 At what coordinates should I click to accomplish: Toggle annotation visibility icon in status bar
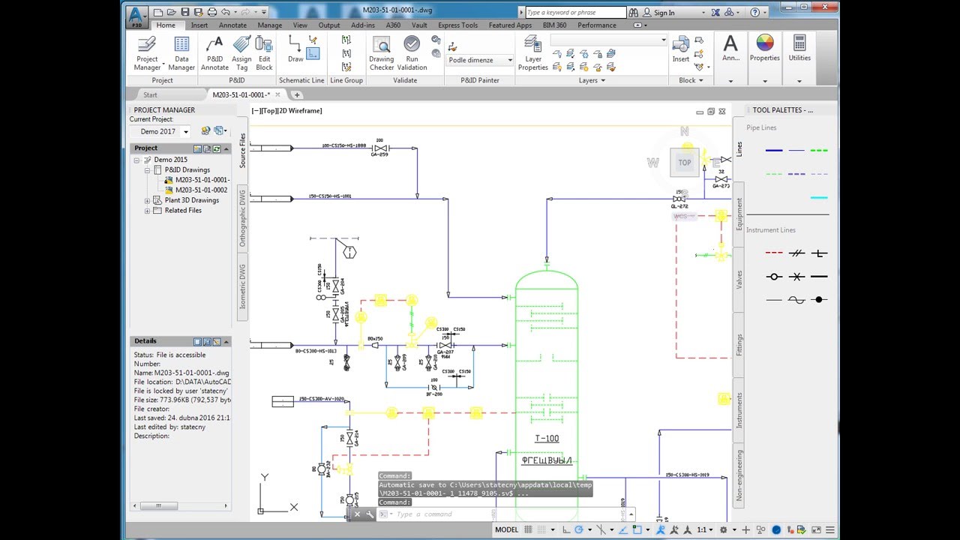pos(660,529)
